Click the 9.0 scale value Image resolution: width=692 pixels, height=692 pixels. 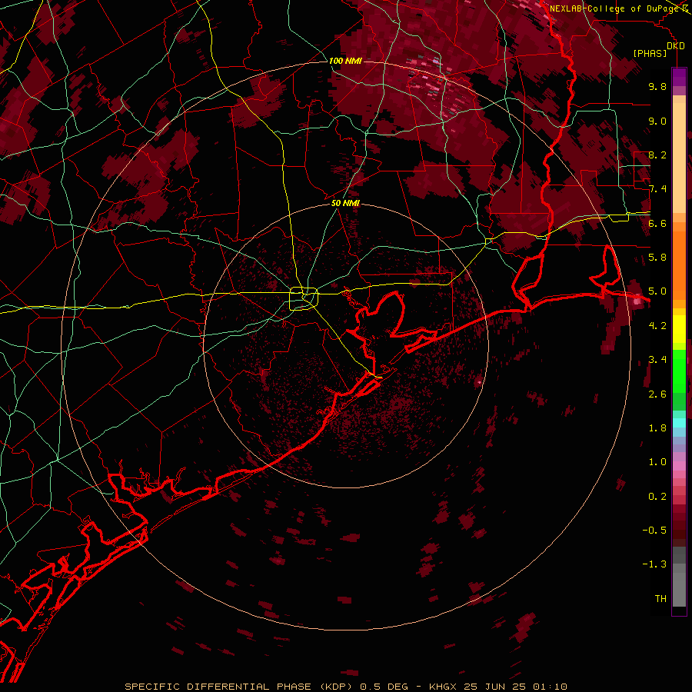[657, 121]
